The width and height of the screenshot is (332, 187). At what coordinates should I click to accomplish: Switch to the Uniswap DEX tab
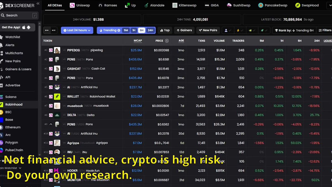coord(80,5)
